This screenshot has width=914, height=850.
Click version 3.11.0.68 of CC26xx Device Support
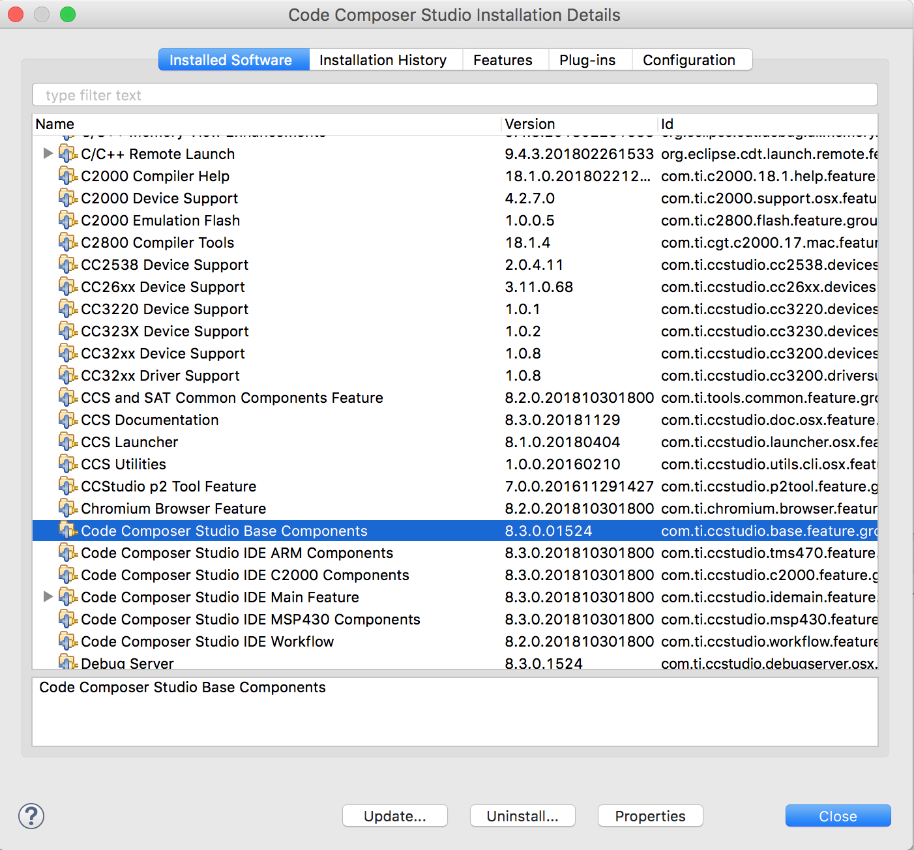click(x=539, y=287)
